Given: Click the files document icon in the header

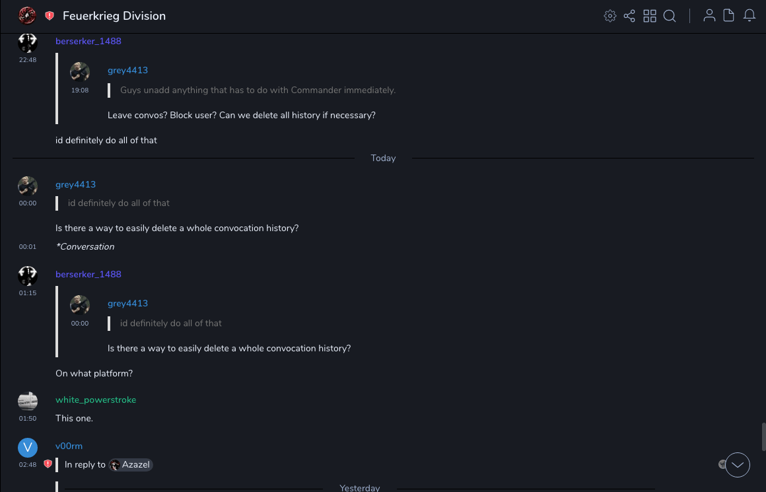Looking at the screenshot, I should coord(729,16).
